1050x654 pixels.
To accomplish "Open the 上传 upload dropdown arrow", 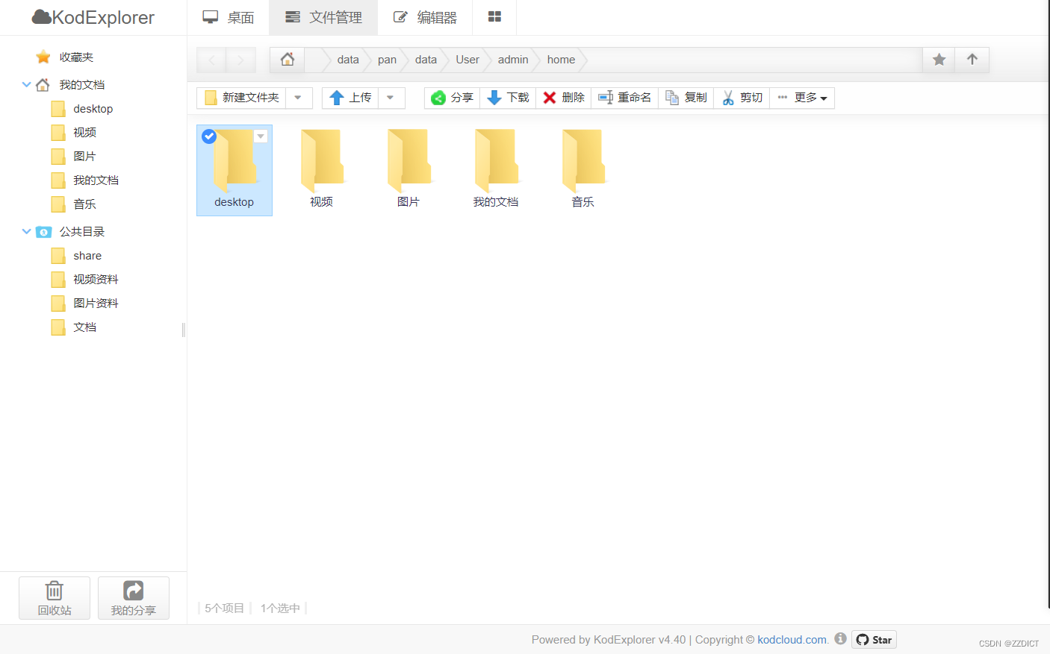I will tap(391, 98).
